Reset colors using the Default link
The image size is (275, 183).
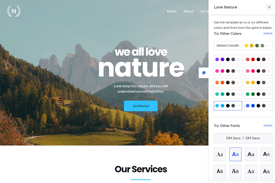coord(268,33)
